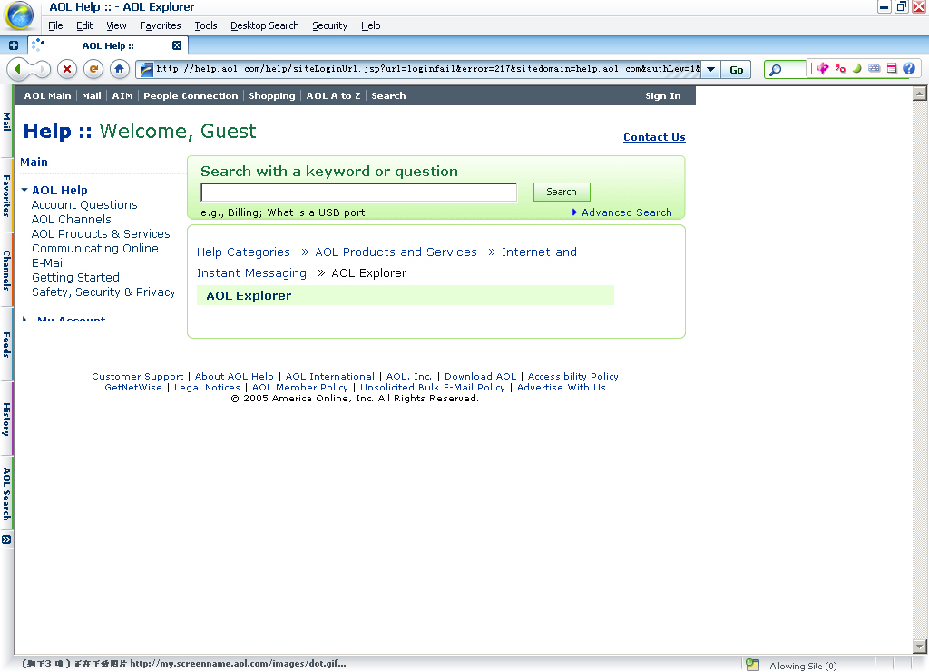Open the Tools menu

(206, 25)
